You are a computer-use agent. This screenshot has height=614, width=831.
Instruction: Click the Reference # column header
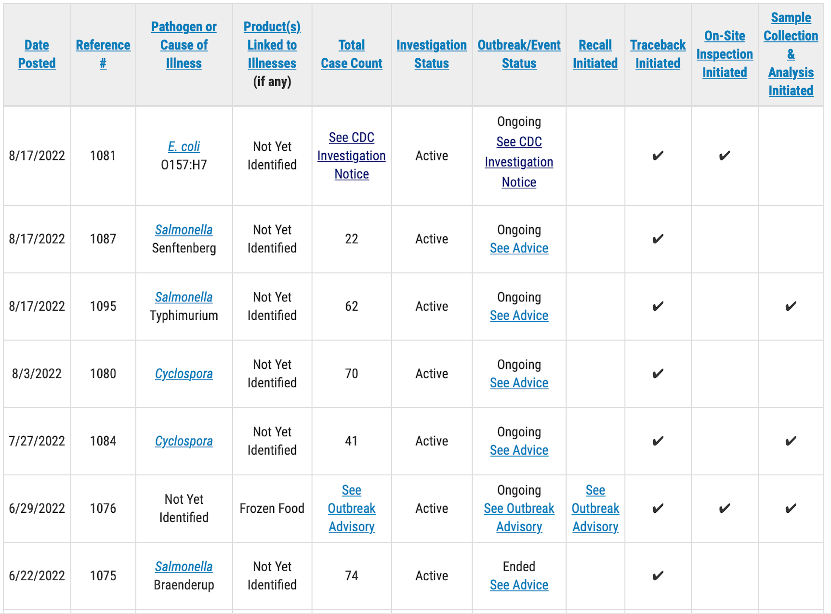tap(103, 54)
